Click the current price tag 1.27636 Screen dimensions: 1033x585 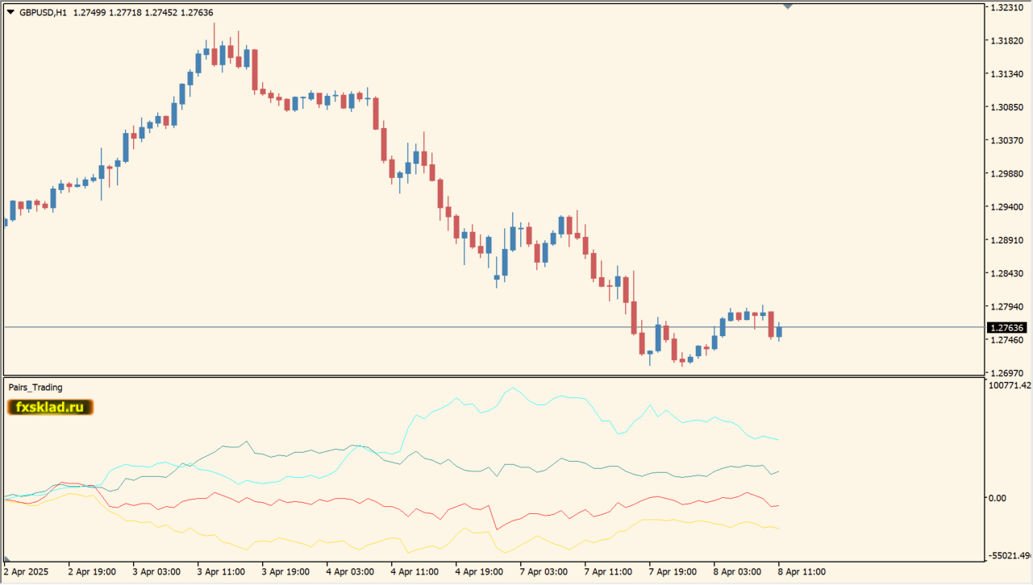click(x=1006, y=328)
